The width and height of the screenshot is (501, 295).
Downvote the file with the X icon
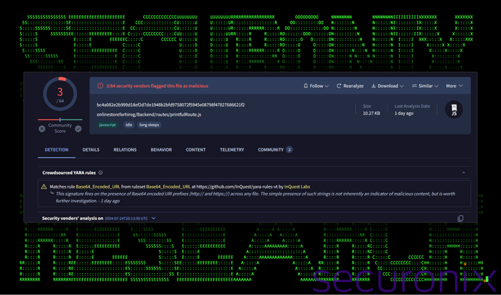[42, 129]
